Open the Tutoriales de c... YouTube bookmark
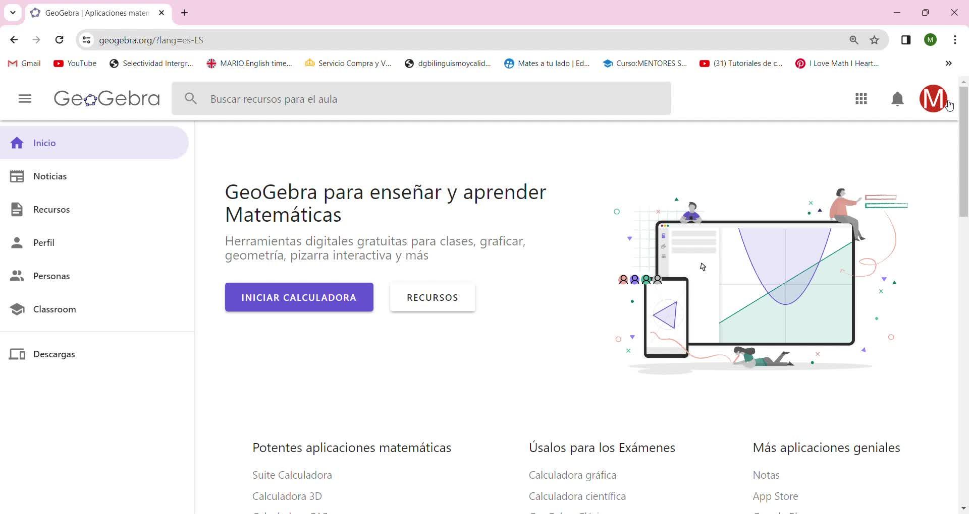Viewport: 969px width, 514px height. click(x=741, y=63)
